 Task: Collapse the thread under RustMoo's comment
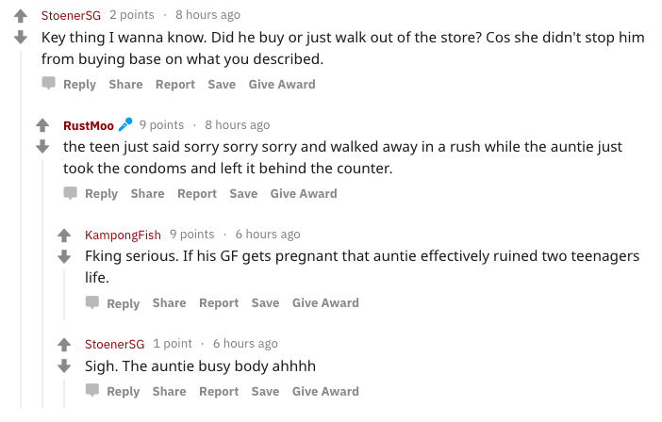pyautogui.click(x=41, y=283)
